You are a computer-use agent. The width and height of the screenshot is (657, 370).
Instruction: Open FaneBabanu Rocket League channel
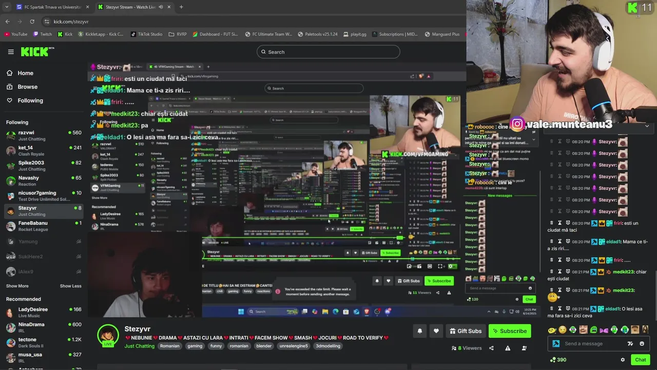click(44, 226)
